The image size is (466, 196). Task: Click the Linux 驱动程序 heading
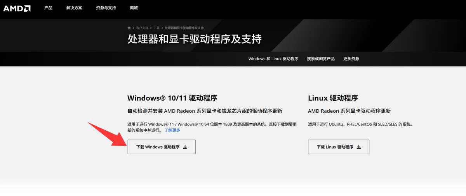point(333,98)
